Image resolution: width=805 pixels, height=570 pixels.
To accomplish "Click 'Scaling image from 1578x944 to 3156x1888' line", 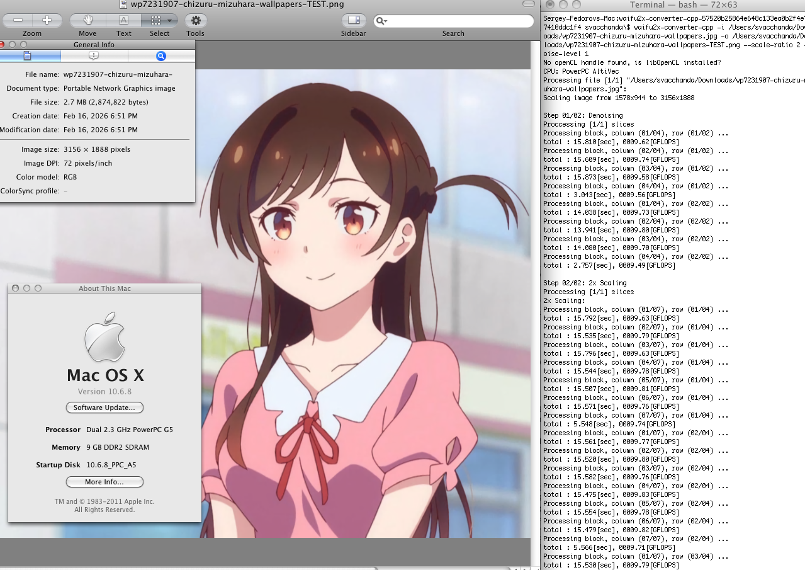I will 619,98.
